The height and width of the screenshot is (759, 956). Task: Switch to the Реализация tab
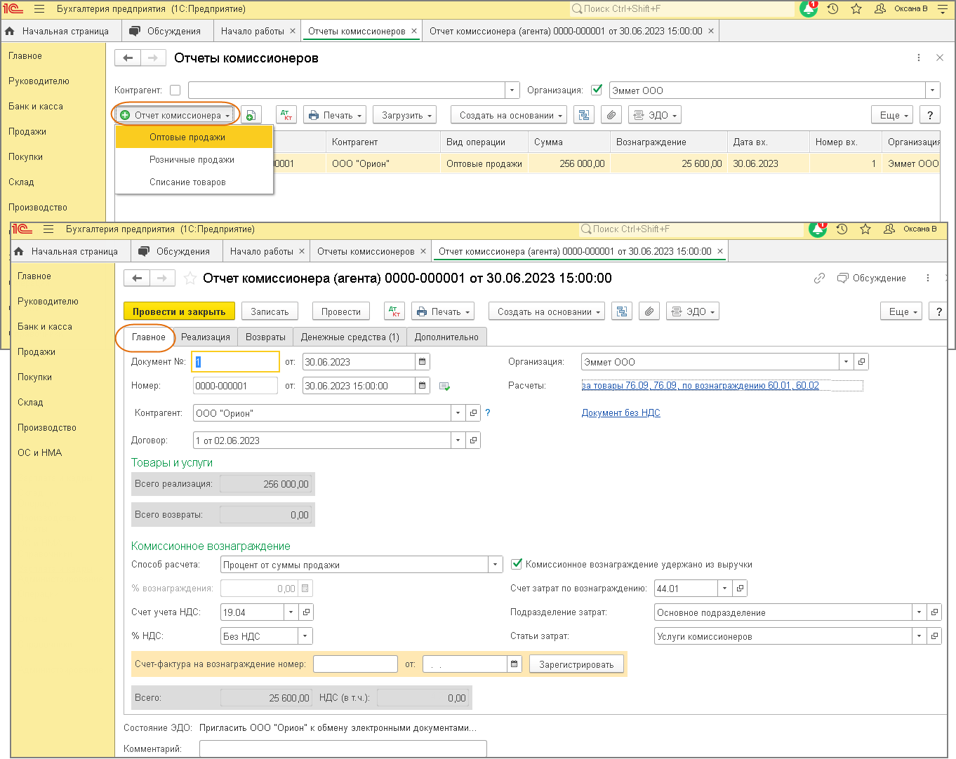(x=205, y=337)
